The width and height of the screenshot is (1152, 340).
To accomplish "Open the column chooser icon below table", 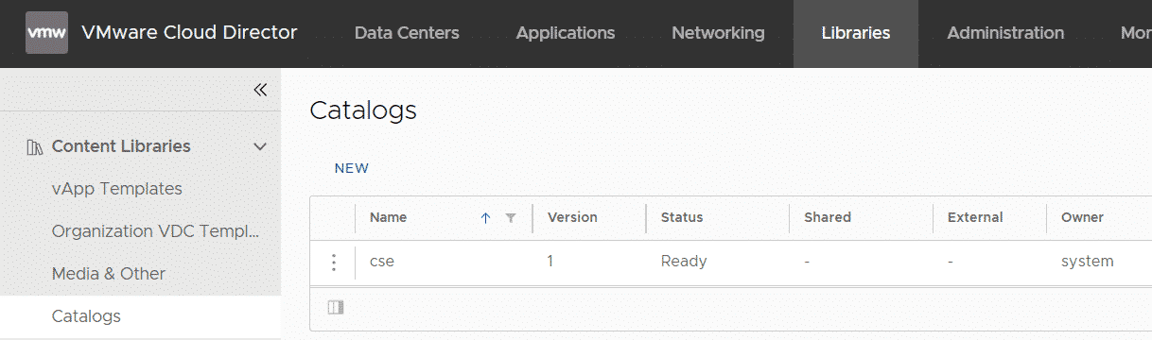I will click(x=336, y=307).
